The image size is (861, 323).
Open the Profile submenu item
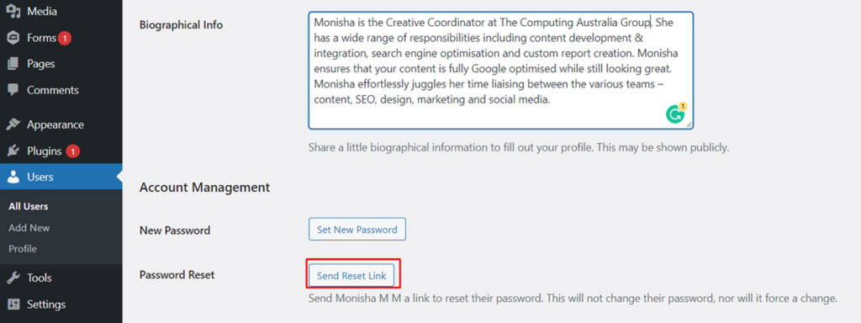pyautogui.click(x=23, y=249)
